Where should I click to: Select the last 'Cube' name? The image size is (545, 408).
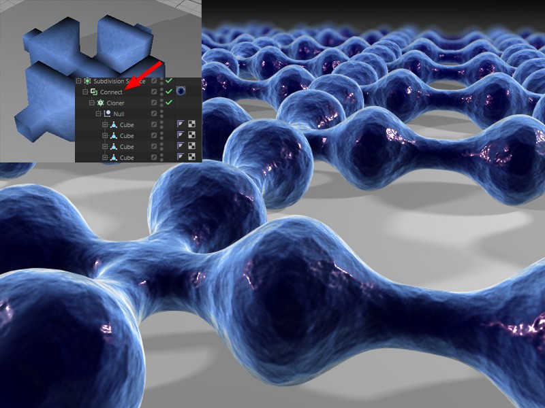click(127, 158)
